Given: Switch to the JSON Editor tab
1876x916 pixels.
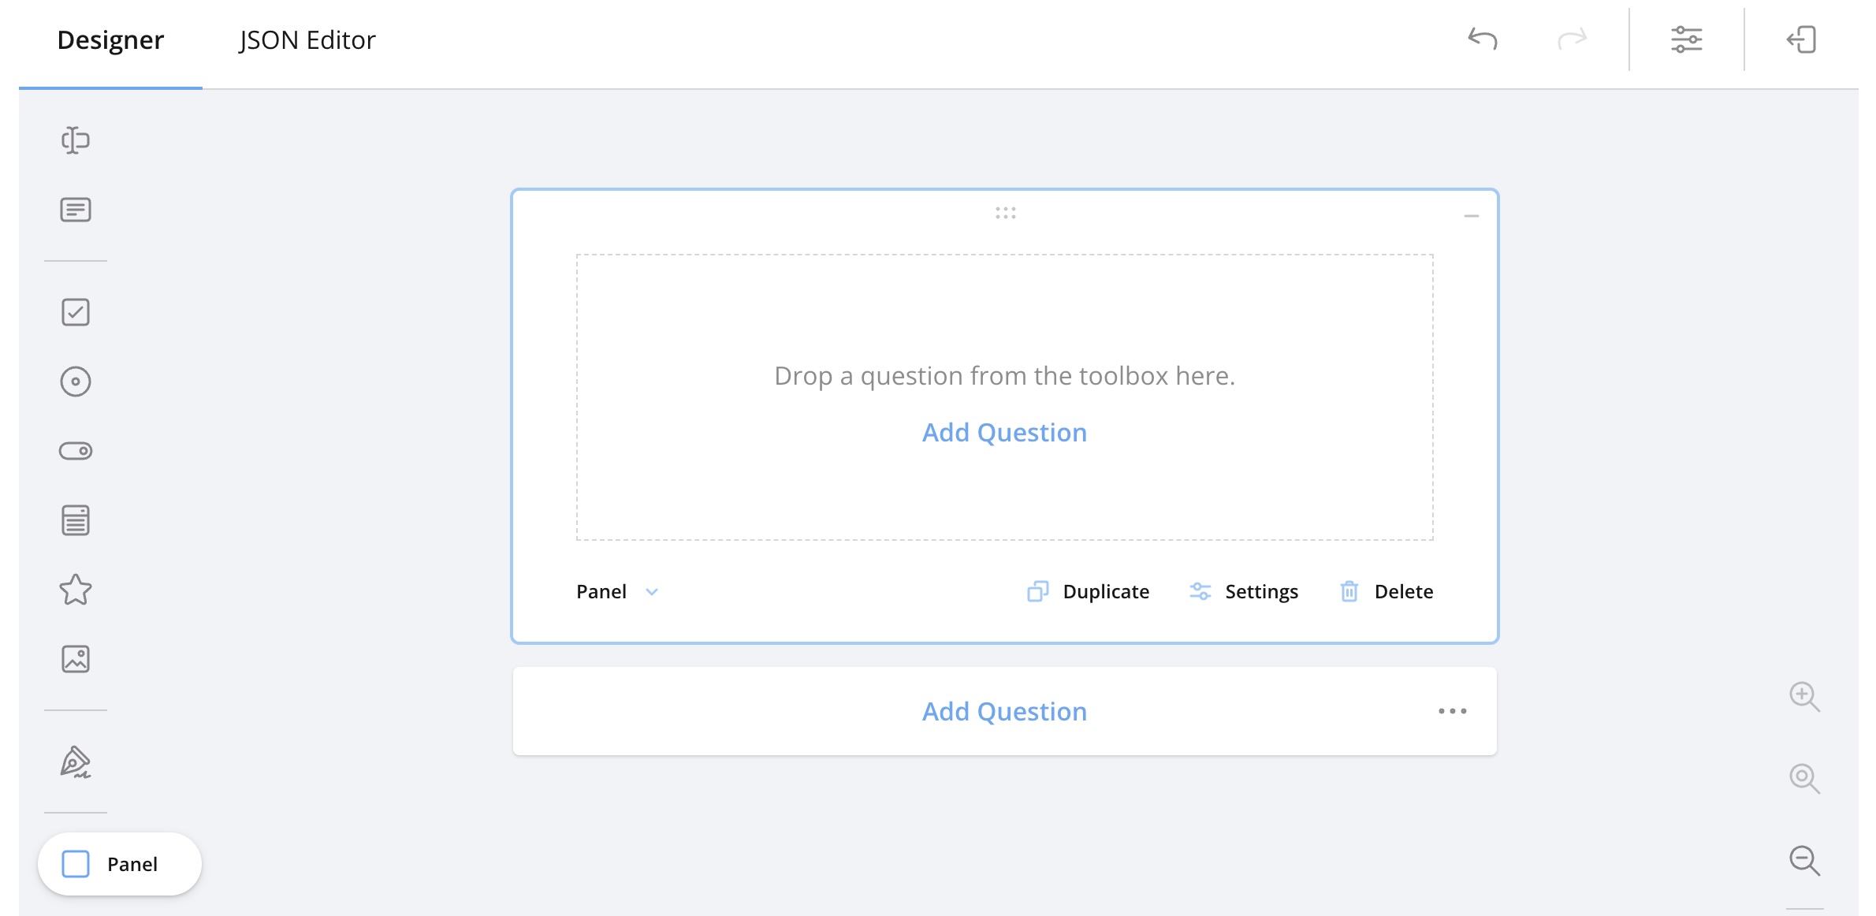Looking at the screenshot, I should coord(307,40).
